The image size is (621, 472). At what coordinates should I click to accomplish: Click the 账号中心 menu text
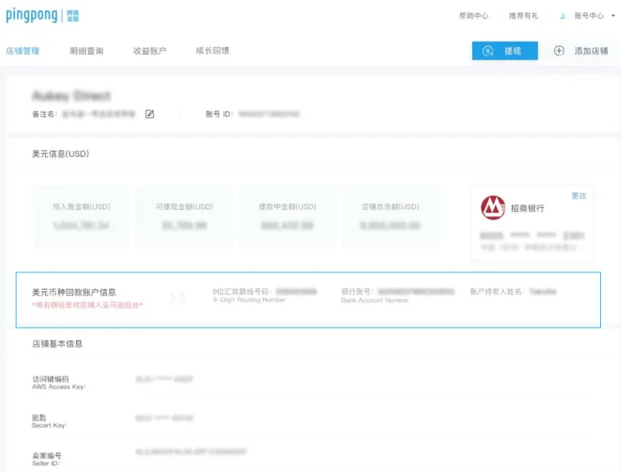click(589, 16)
